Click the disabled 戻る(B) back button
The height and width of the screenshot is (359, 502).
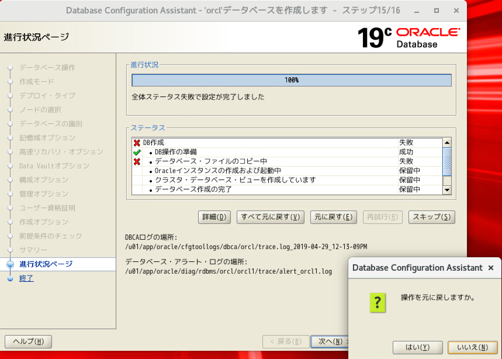coord(286,341)
